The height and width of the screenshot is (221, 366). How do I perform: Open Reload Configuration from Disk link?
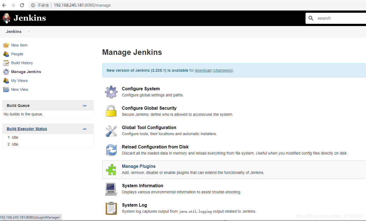[155, 147]
